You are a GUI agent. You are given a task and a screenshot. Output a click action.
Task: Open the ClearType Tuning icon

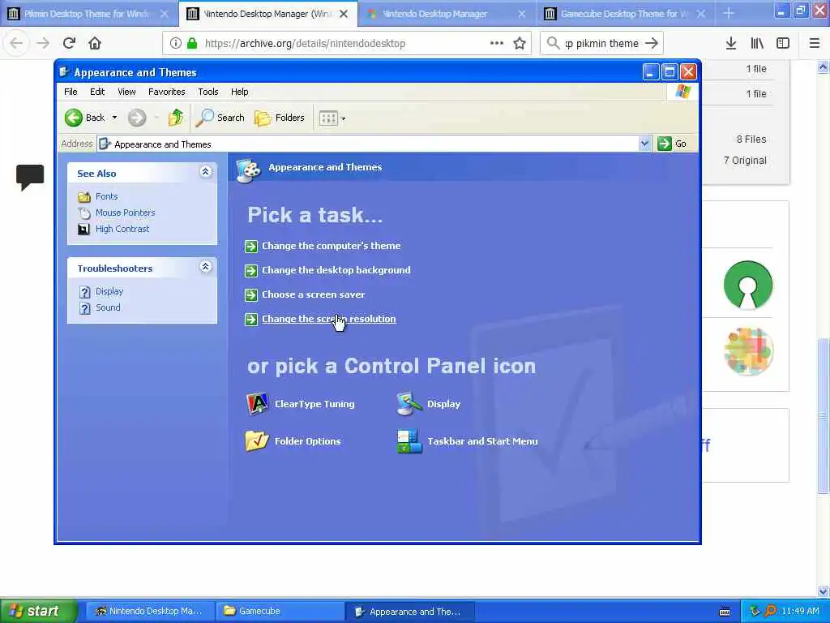pyautogui.click(x=300, y=404)
